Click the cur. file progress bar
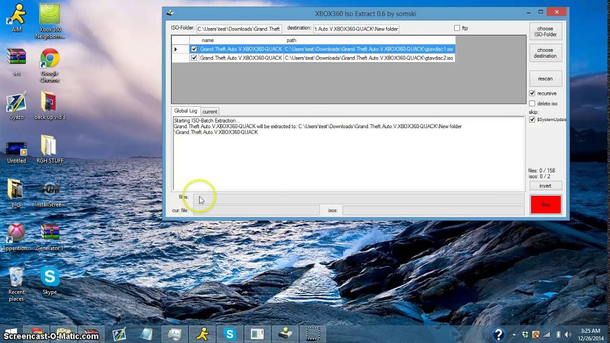This screenshot has width=610, height=343. tap(256, 210)
